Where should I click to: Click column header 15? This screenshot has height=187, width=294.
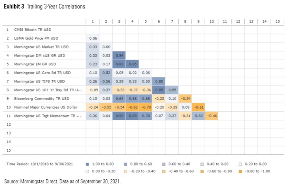click(277, 21)
